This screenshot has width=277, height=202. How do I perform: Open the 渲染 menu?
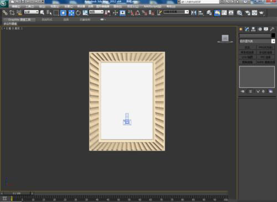click(117, 6)
